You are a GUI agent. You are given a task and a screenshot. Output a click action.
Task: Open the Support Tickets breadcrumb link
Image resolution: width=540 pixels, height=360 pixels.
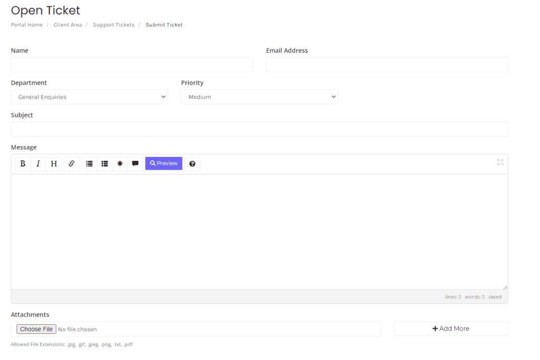pyautogui.click(x=113, y=25)
